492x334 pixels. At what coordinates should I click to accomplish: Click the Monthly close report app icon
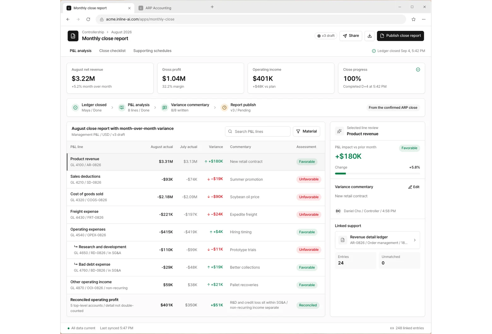[x=73, y=36]
